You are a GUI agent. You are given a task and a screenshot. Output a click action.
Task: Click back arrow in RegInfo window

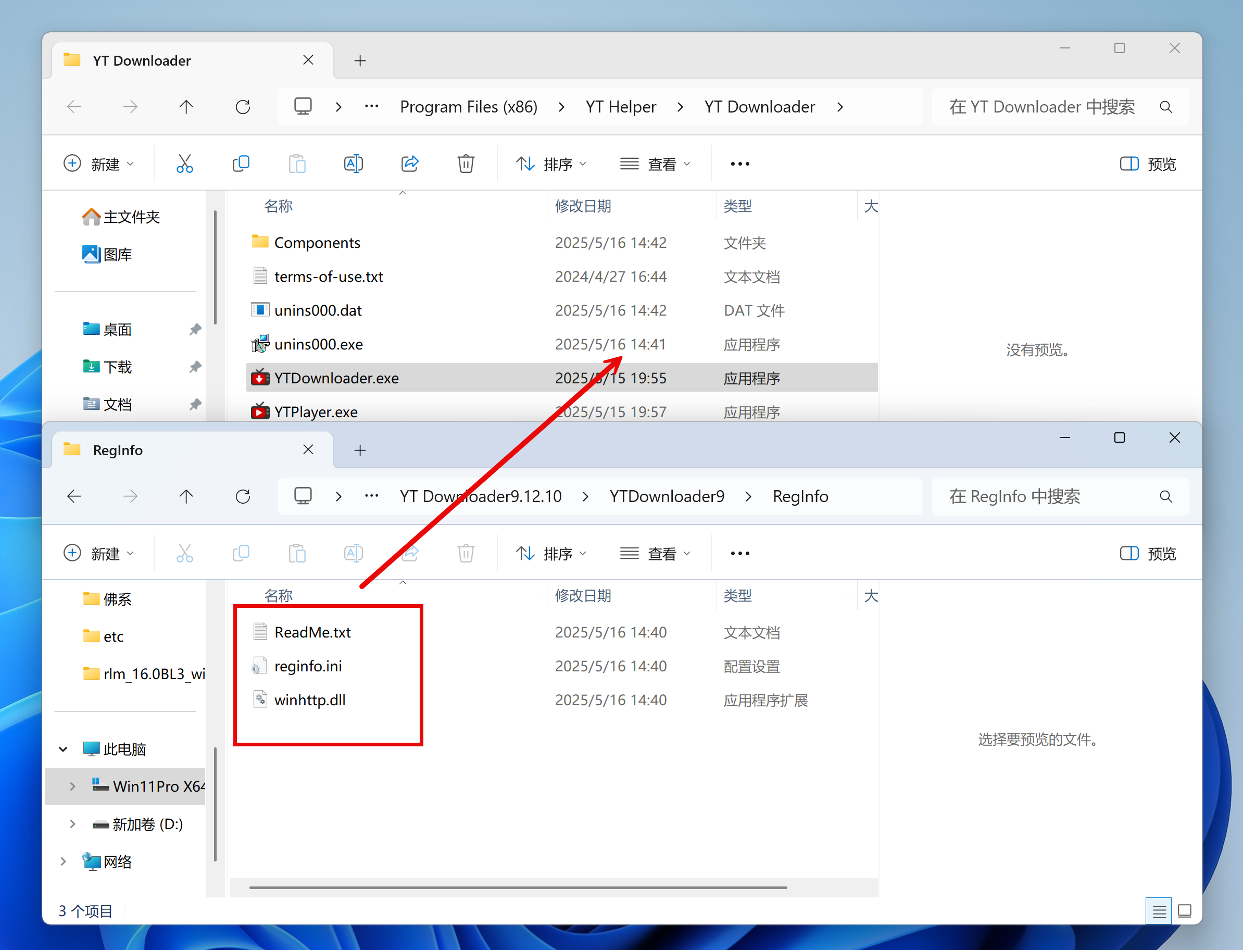click(74, 496)
